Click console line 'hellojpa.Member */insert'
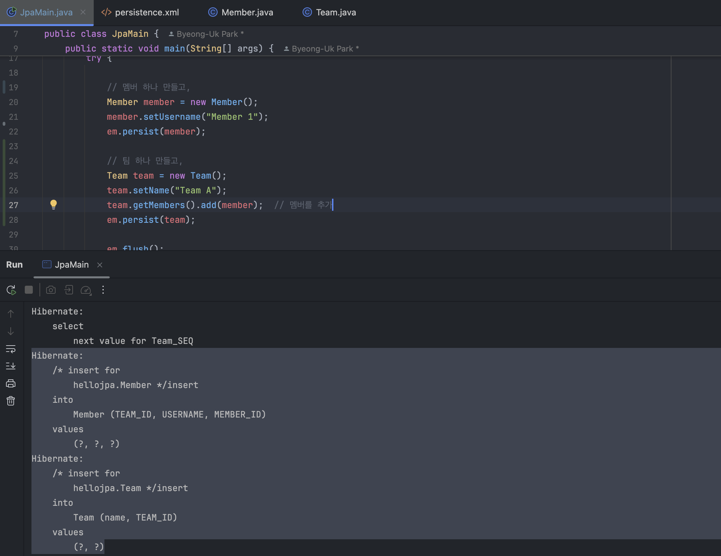This screenshot has height=556, width=721. (136, 385)
